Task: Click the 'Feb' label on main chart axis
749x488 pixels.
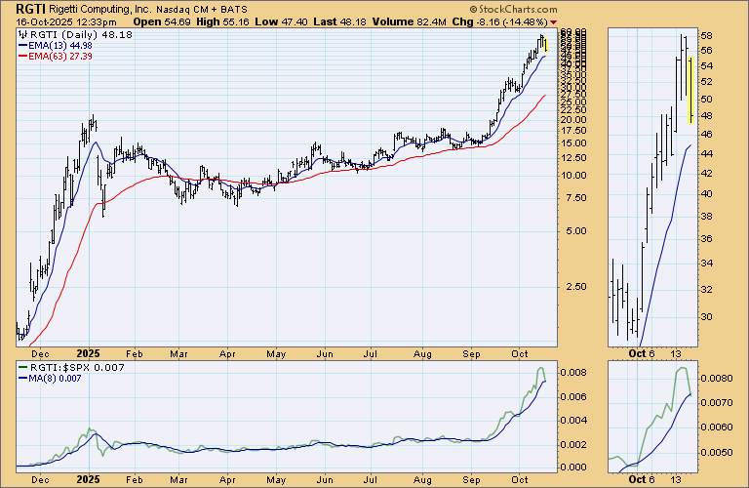Action: click(x=135, y=354)
